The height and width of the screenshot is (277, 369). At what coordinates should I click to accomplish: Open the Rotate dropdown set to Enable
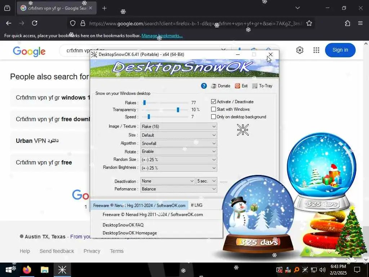pyautogui.click(x=179, y=151)
